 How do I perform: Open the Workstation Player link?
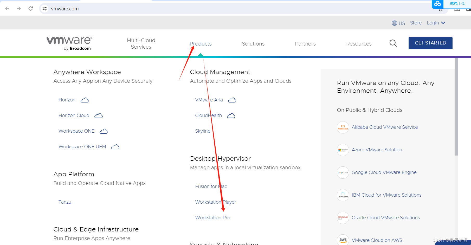pyautogui.click(x=215, y=202)
